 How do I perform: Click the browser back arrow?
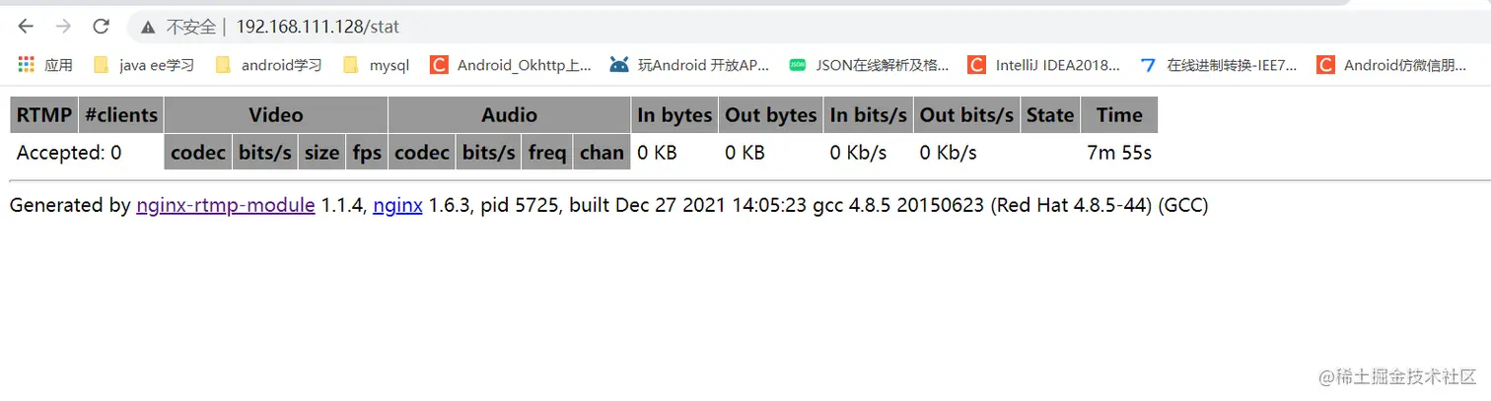pyautogui.click(x=26, y=27)
